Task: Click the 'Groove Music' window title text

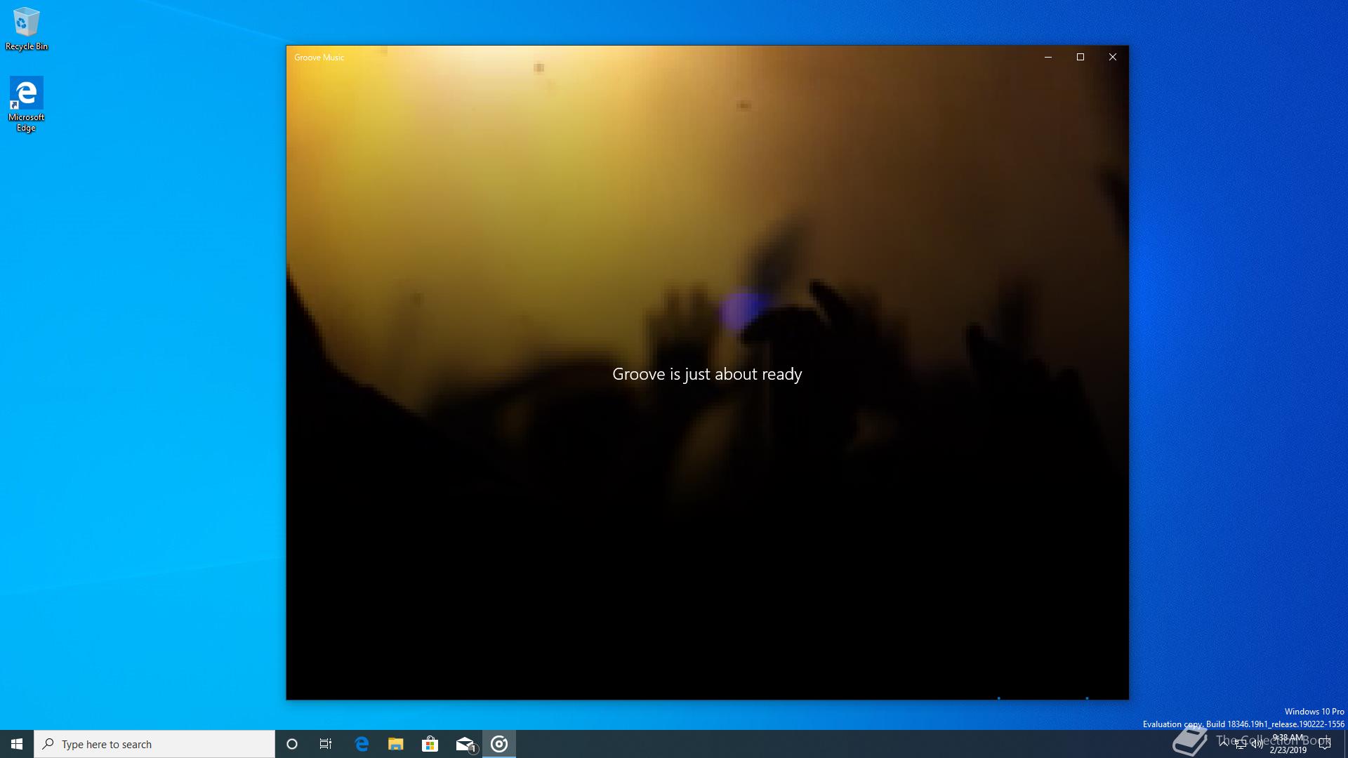Action: pyautogui.click(x=319, y=58)
